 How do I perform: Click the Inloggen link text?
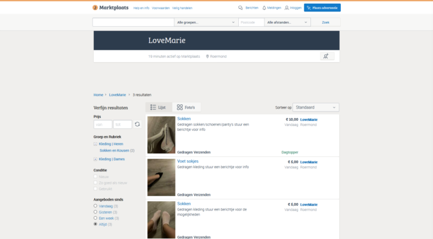coord(296,8)
